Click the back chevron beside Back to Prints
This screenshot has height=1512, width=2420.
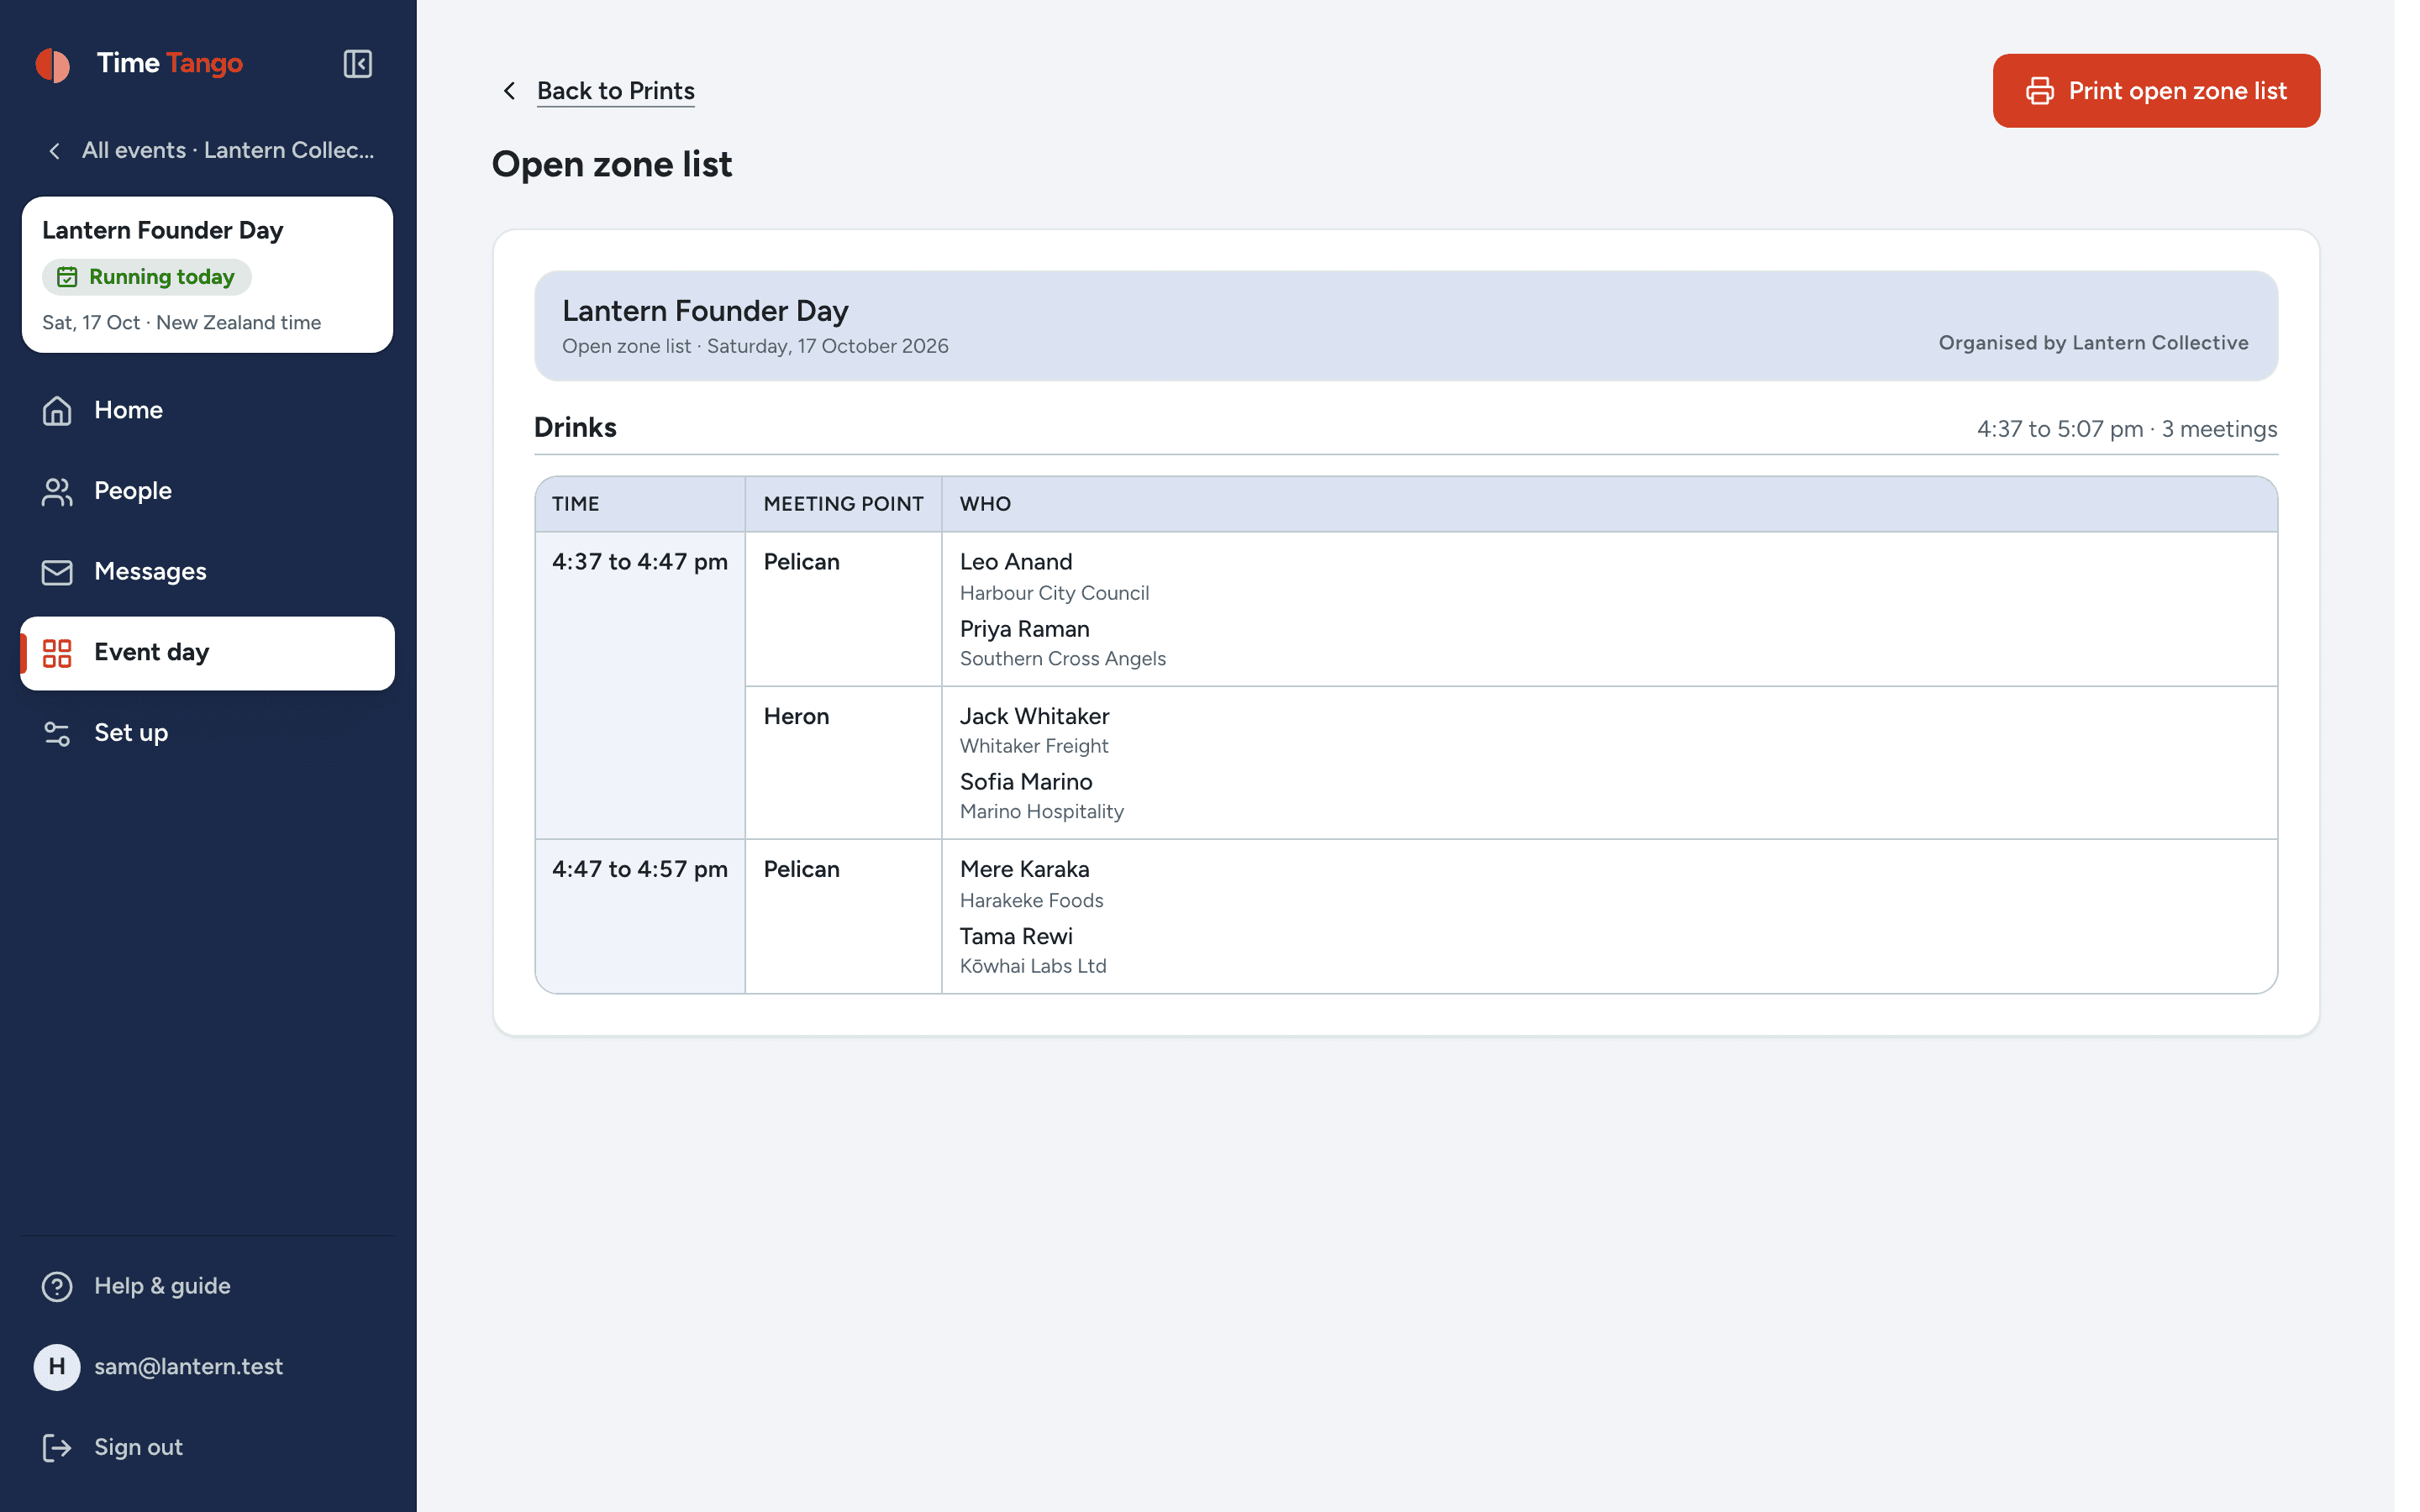510,91
